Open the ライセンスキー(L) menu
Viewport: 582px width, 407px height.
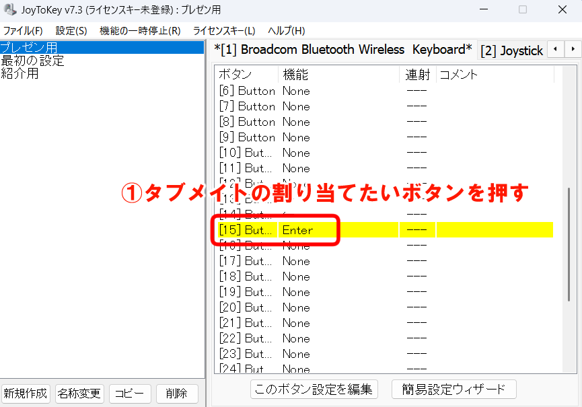(x=224, y=31)
